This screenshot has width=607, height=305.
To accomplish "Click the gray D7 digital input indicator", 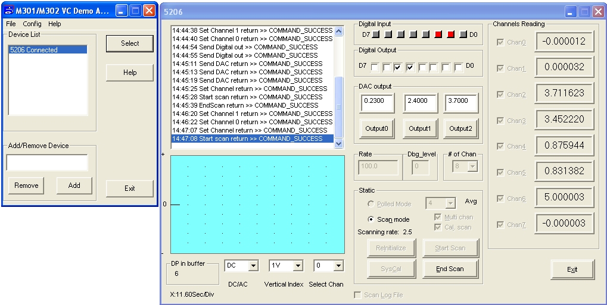I will coord(375,34).
